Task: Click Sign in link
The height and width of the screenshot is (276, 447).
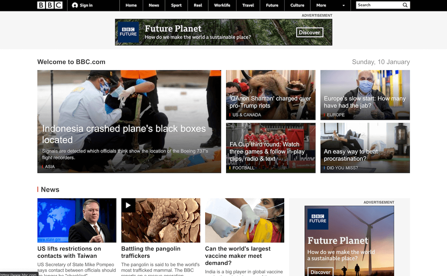Action: coord(86,5)
